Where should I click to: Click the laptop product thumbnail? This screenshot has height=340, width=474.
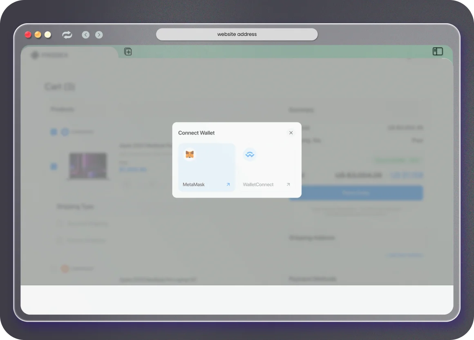coord(88,166)
